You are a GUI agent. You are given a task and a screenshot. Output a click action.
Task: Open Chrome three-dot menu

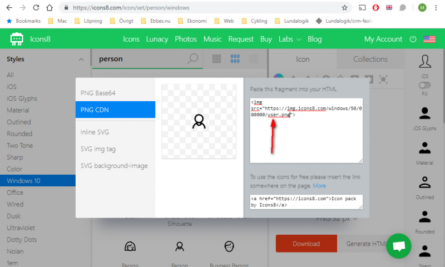tap(436, 8)
